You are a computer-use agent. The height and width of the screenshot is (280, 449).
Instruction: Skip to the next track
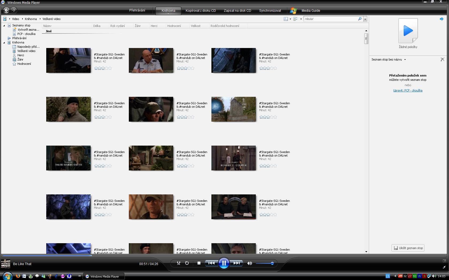[237, 263]
